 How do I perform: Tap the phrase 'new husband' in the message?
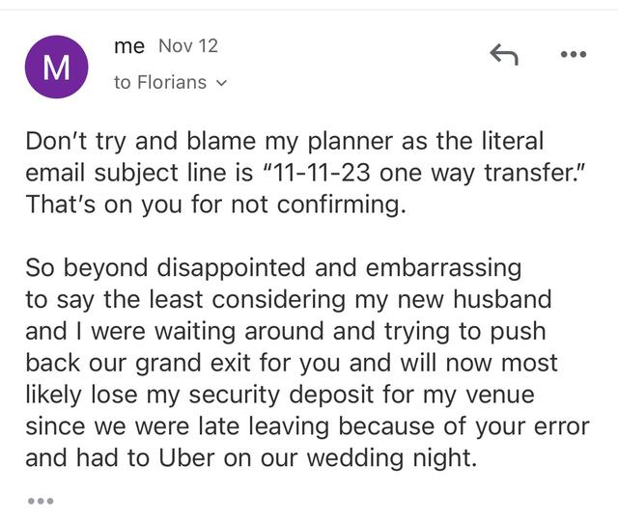(x=474, y=300)
